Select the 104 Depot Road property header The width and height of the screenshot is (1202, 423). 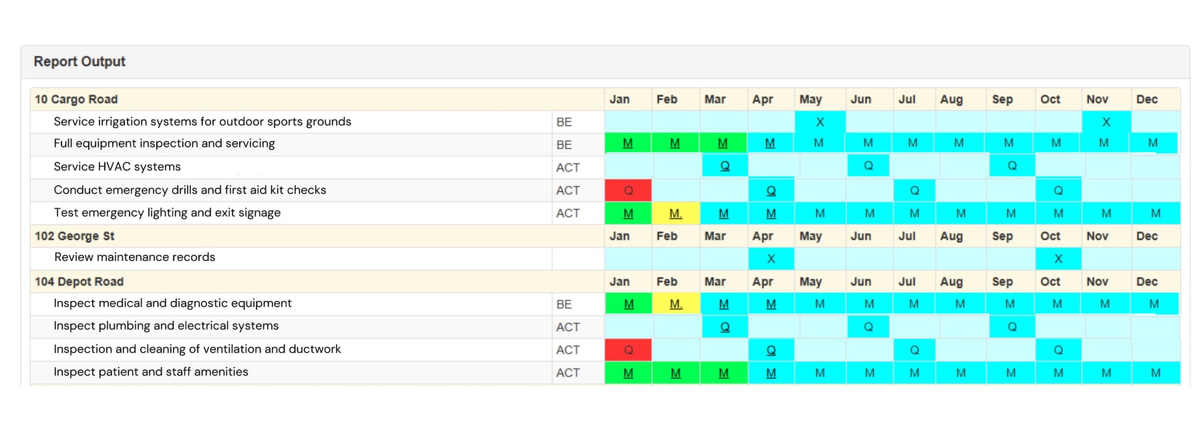click(x=79, y=282)
